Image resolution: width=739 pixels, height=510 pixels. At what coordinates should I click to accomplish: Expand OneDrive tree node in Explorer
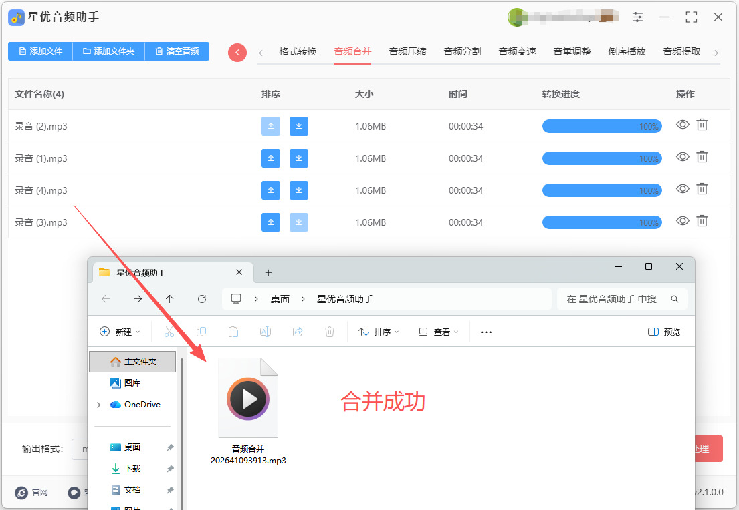pyautogui.click(x=98, y=405)
